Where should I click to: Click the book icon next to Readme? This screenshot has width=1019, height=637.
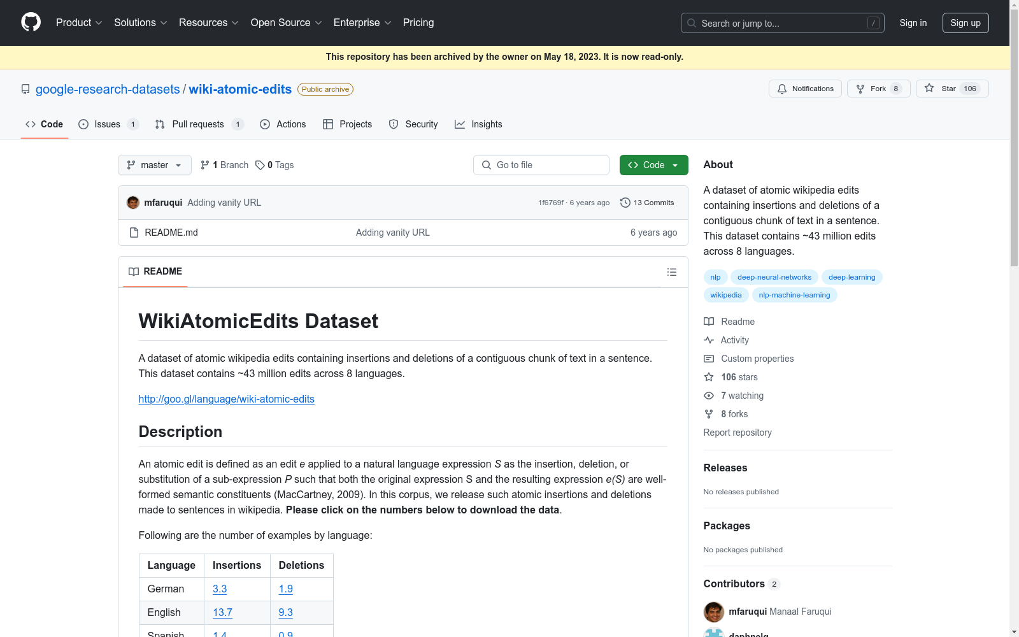pos(709,322)
